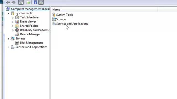Select Event Viewer in the tree
Viewport: 177px width, 99px height.
click(28, 21)
